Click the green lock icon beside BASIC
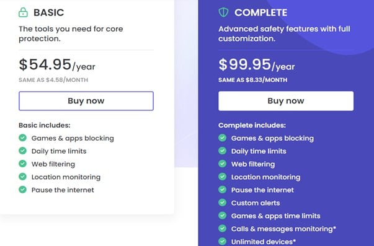The image size is (374, 246). coord(23,12)
